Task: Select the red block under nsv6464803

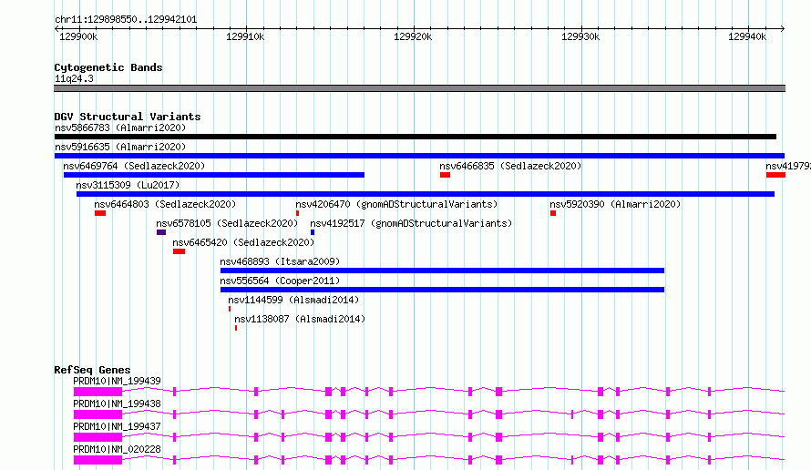Action: pyautogui.click(x=100, y=213)
